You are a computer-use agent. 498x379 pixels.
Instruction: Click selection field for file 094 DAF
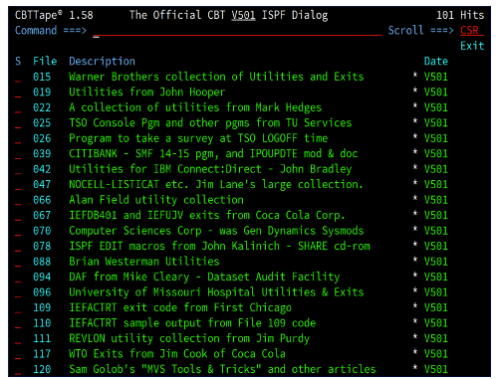coord(18,277)
